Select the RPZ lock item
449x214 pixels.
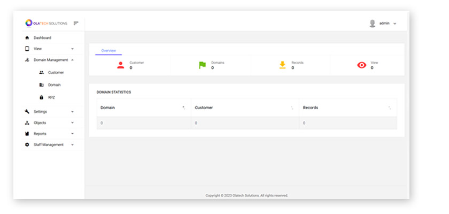click(x=51, y=97)
